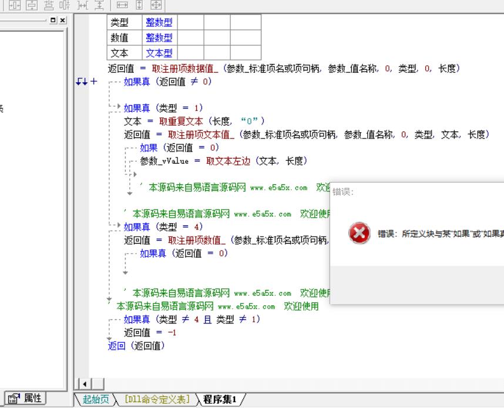
Task: Toggle the left panel float button
Action: click(x=54, y=20)
